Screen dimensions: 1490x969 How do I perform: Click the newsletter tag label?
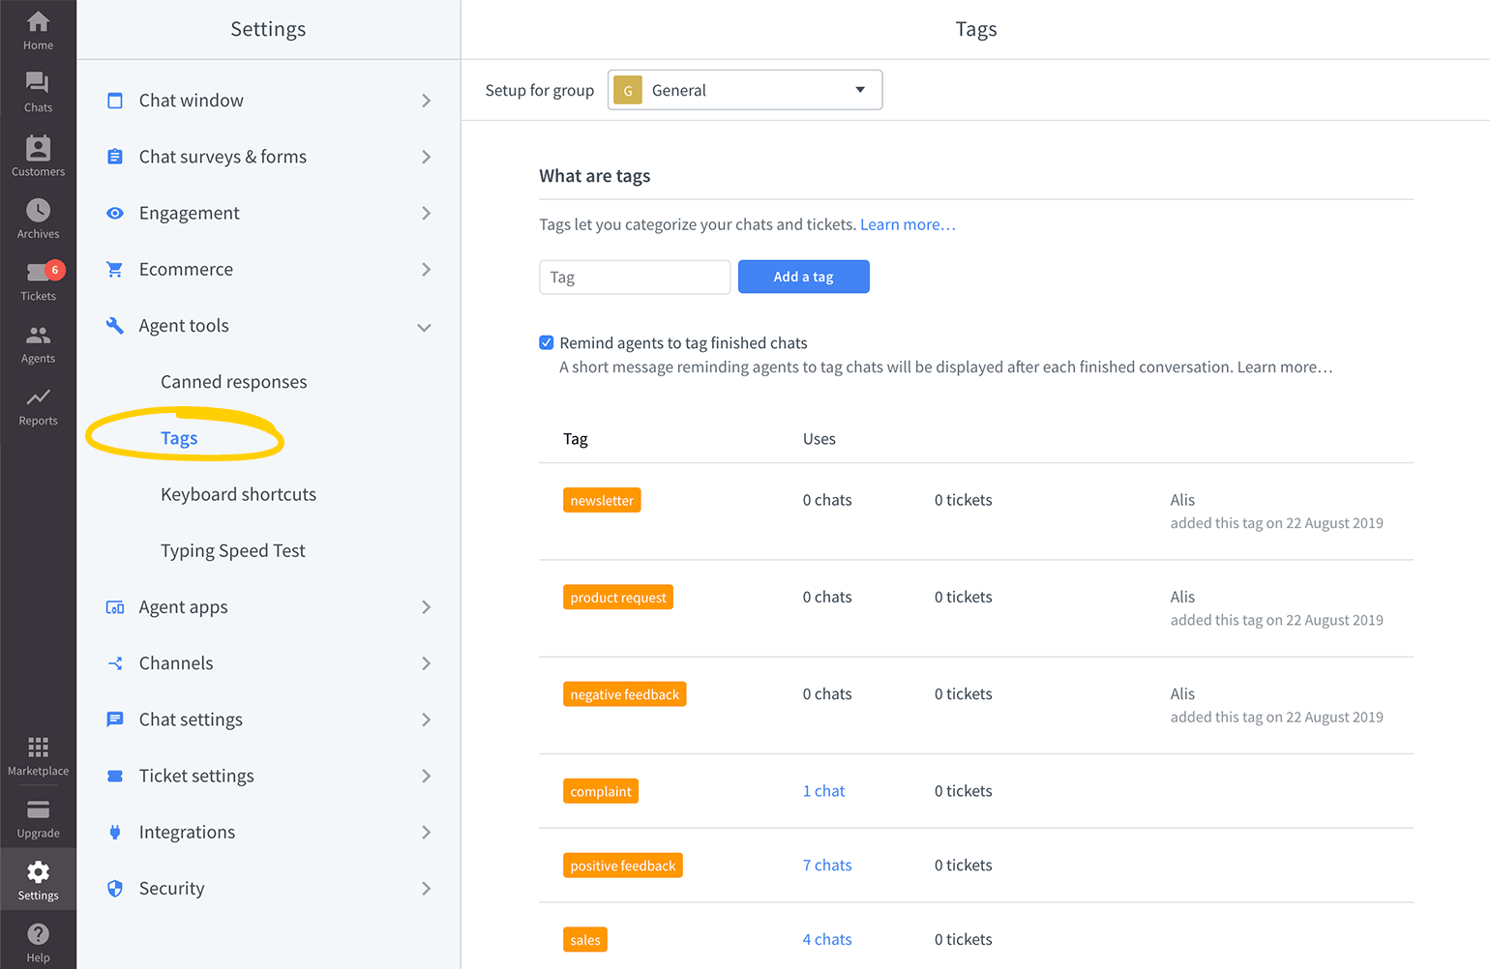[602, 500]
